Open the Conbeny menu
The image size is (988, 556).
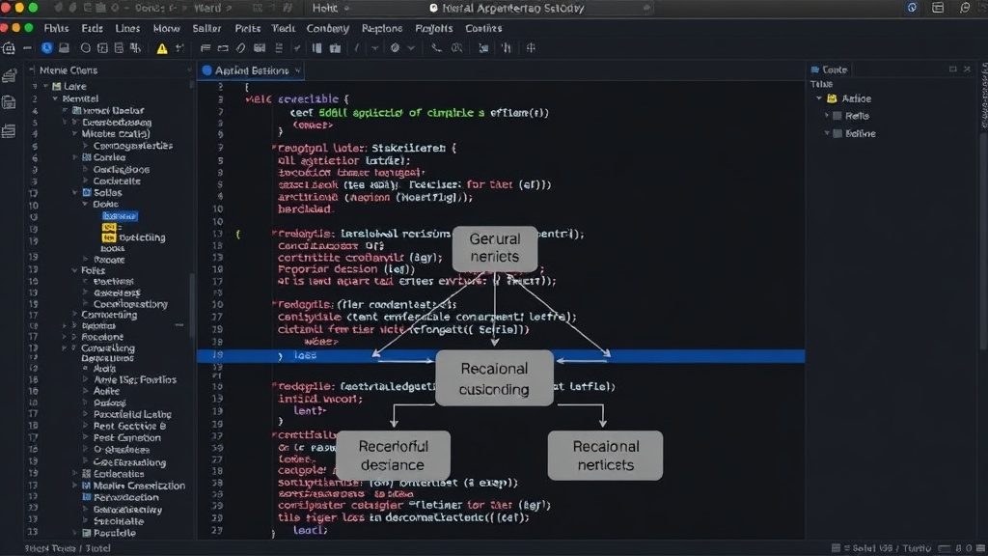(328, 28)
